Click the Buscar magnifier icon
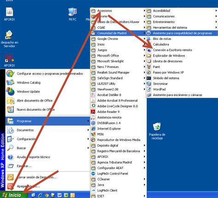Image resolution: width=218 pixels, height=198 pixels. click(10, 148)
